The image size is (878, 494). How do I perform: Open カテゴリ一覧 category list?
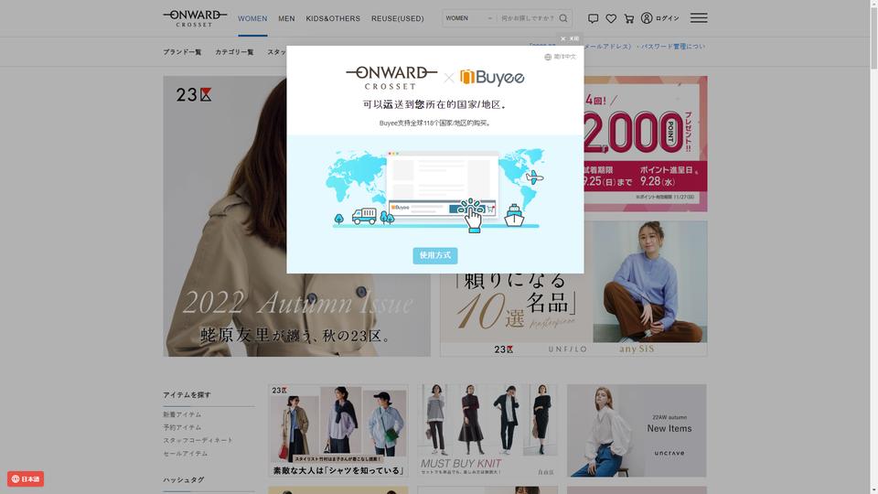point(235,52)
